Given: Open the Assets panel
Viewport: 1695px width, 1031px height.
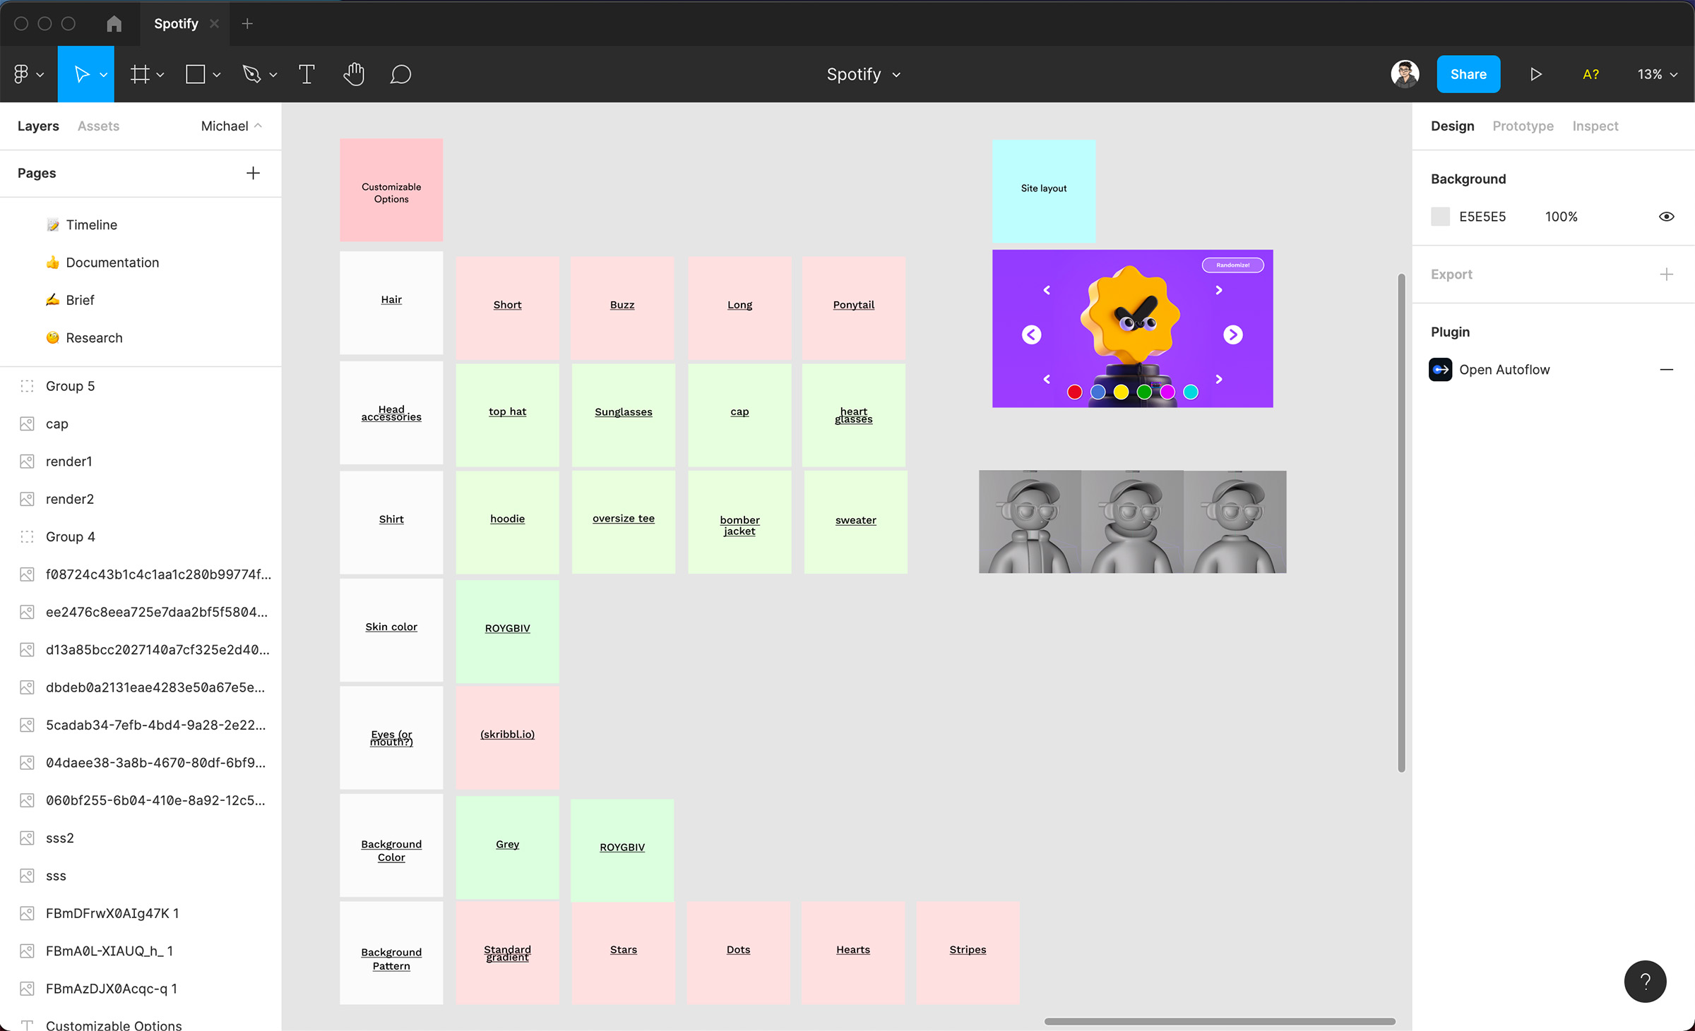Looking at the screenshot, I should pyautogui.click(x=97, y=126).
